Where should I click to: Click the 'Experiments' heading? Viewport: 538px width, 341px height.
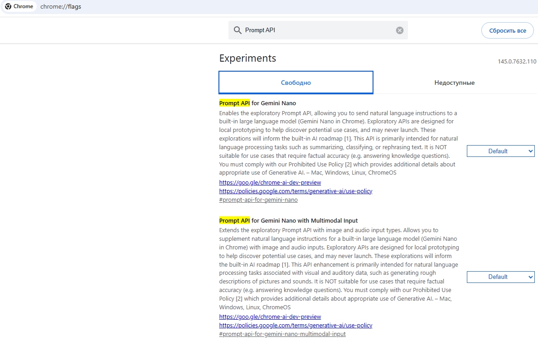pyautogui.click(x=247, y=58)
